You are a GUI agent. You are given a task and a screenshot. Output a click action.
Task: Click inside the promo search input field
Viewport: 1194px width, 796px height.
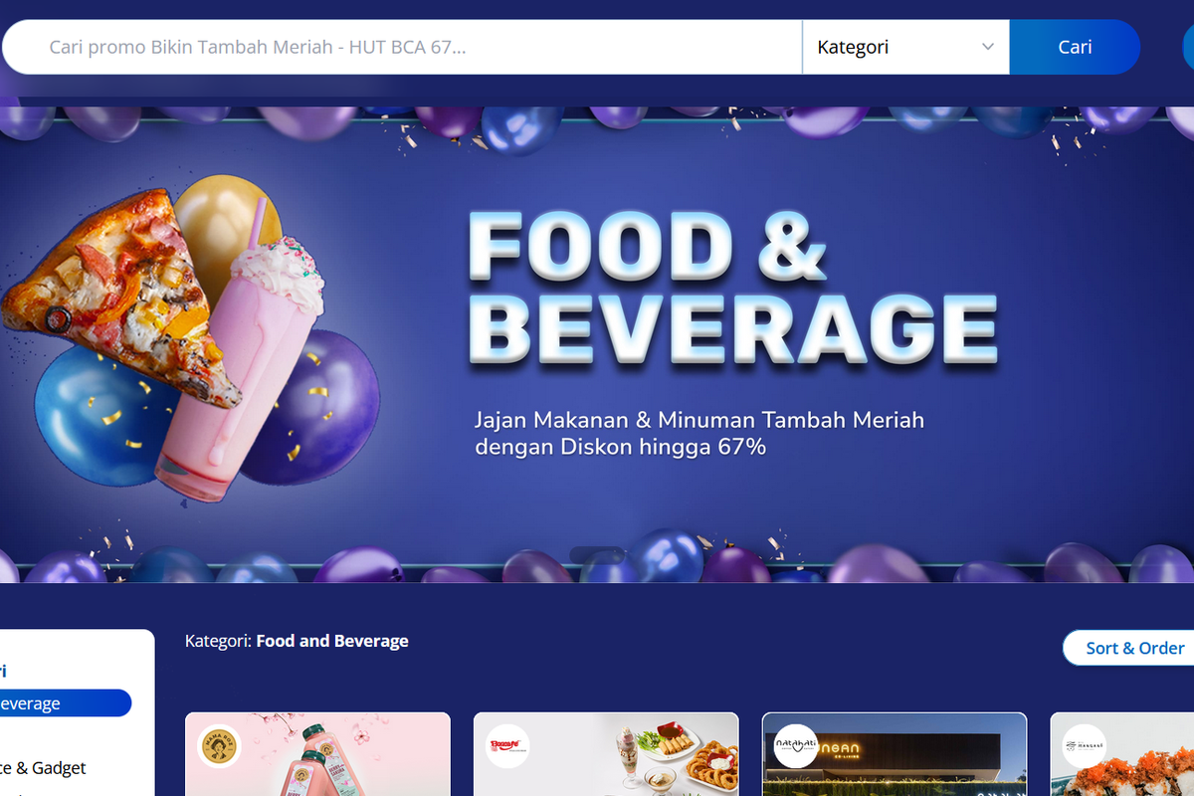[398, 46]
